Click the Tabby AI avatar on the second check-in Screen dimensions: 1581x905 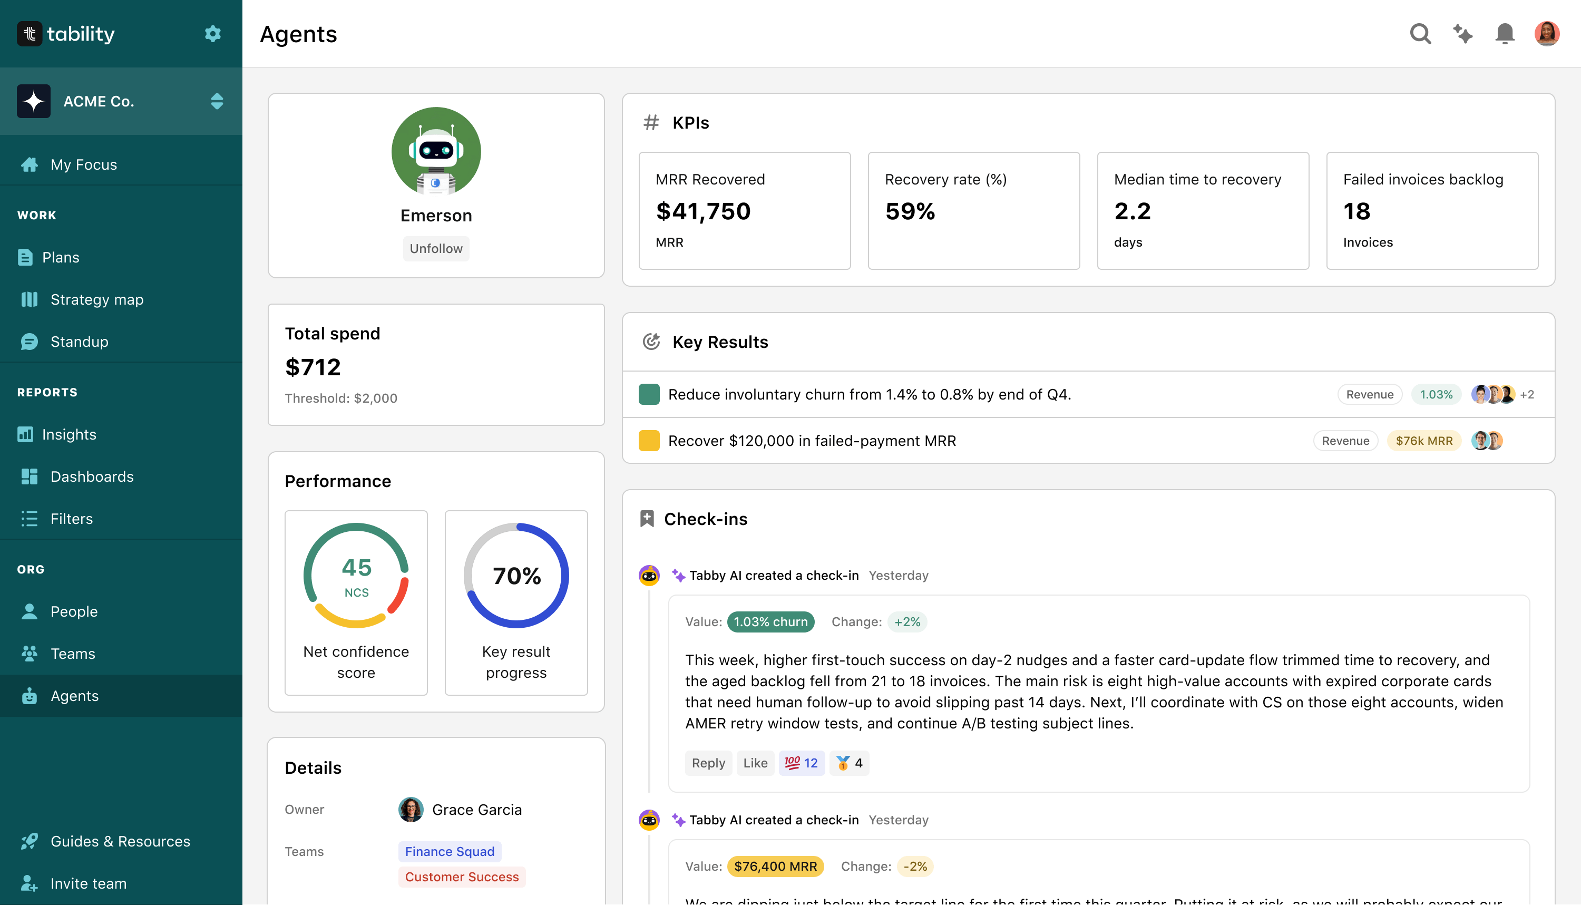click(x=649, y=821)
